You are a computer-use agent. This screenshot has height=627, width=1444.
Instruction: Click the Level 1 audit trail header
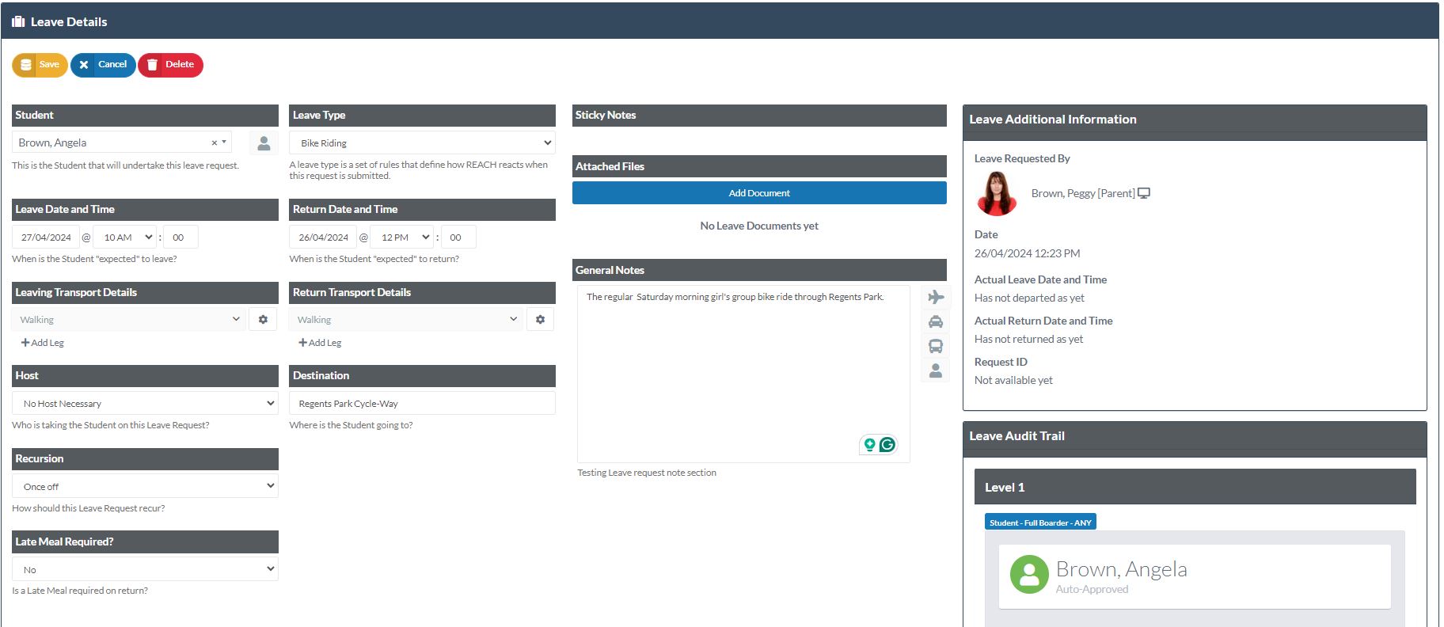pos(1195,487)
